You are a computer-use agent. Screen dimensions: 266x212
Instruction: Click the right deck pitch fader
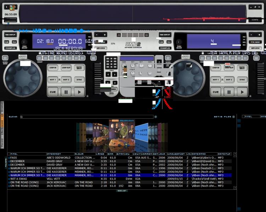click(261, 78)
